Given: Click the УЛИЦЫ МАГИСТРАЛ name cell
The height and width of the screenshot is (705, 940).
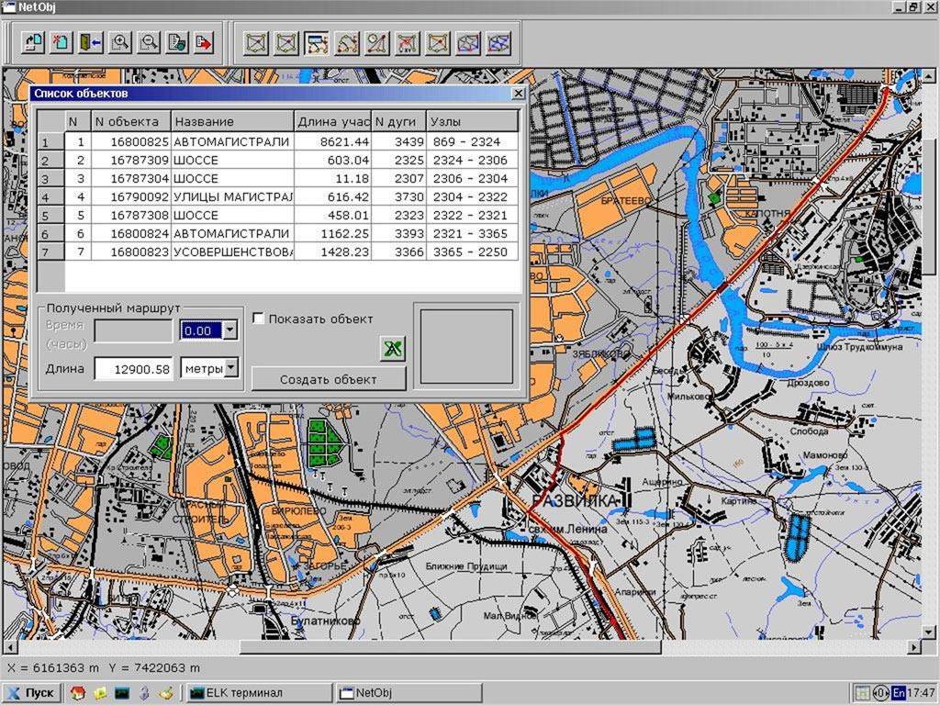Looking at the screenshot, I should coord(232,196).
